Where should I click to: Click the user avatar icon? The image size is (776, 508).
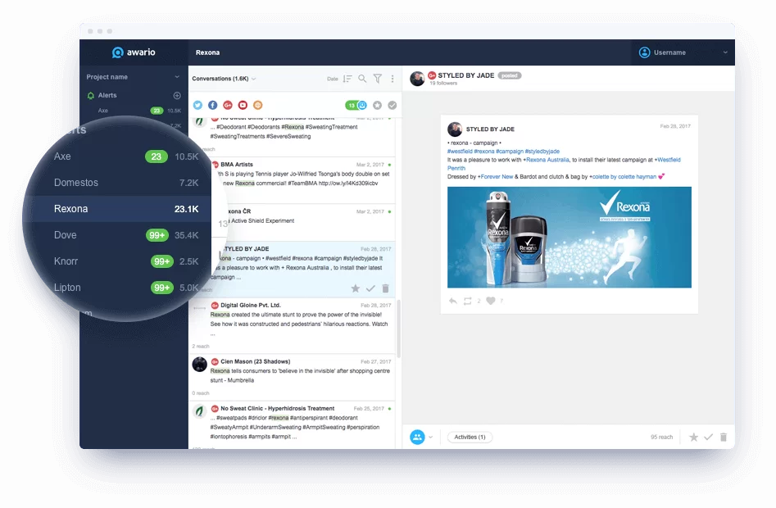(x=644, y=52)
